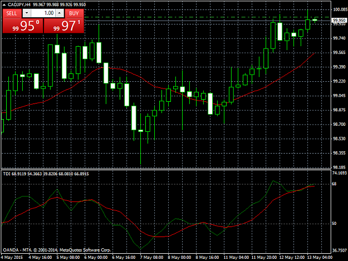
Task: Click the 50 level indicator label
Action: [x=334, y=224]
